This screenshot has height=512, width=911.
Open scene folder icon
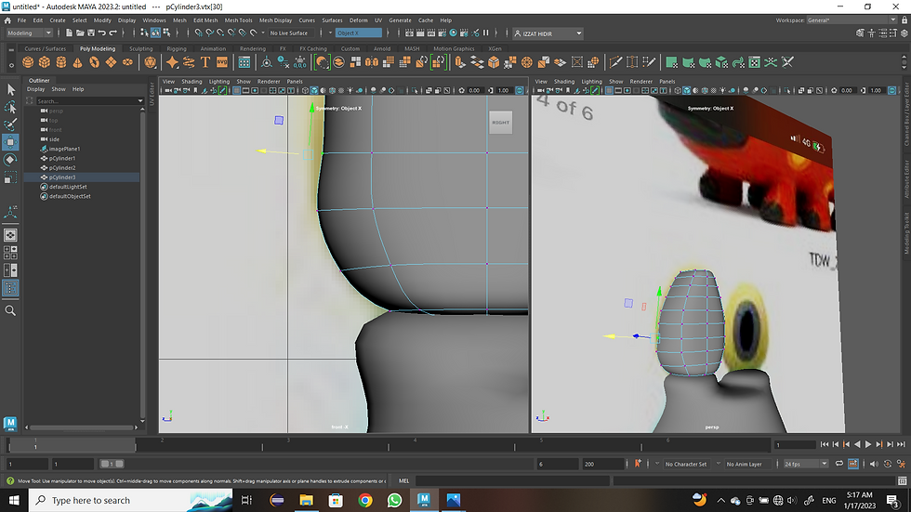[80, 33]
